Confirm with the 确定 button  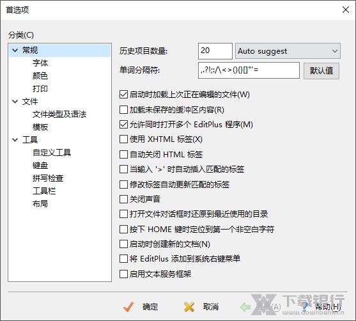click(x=150, y=307)
